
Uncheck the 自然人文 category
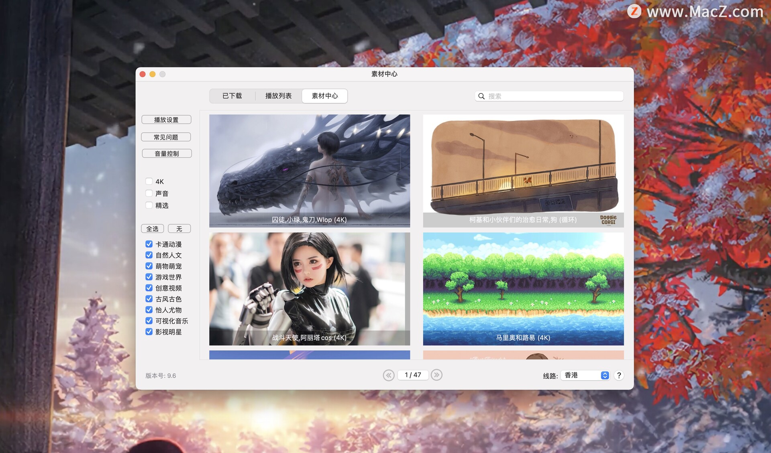(149, 255)
